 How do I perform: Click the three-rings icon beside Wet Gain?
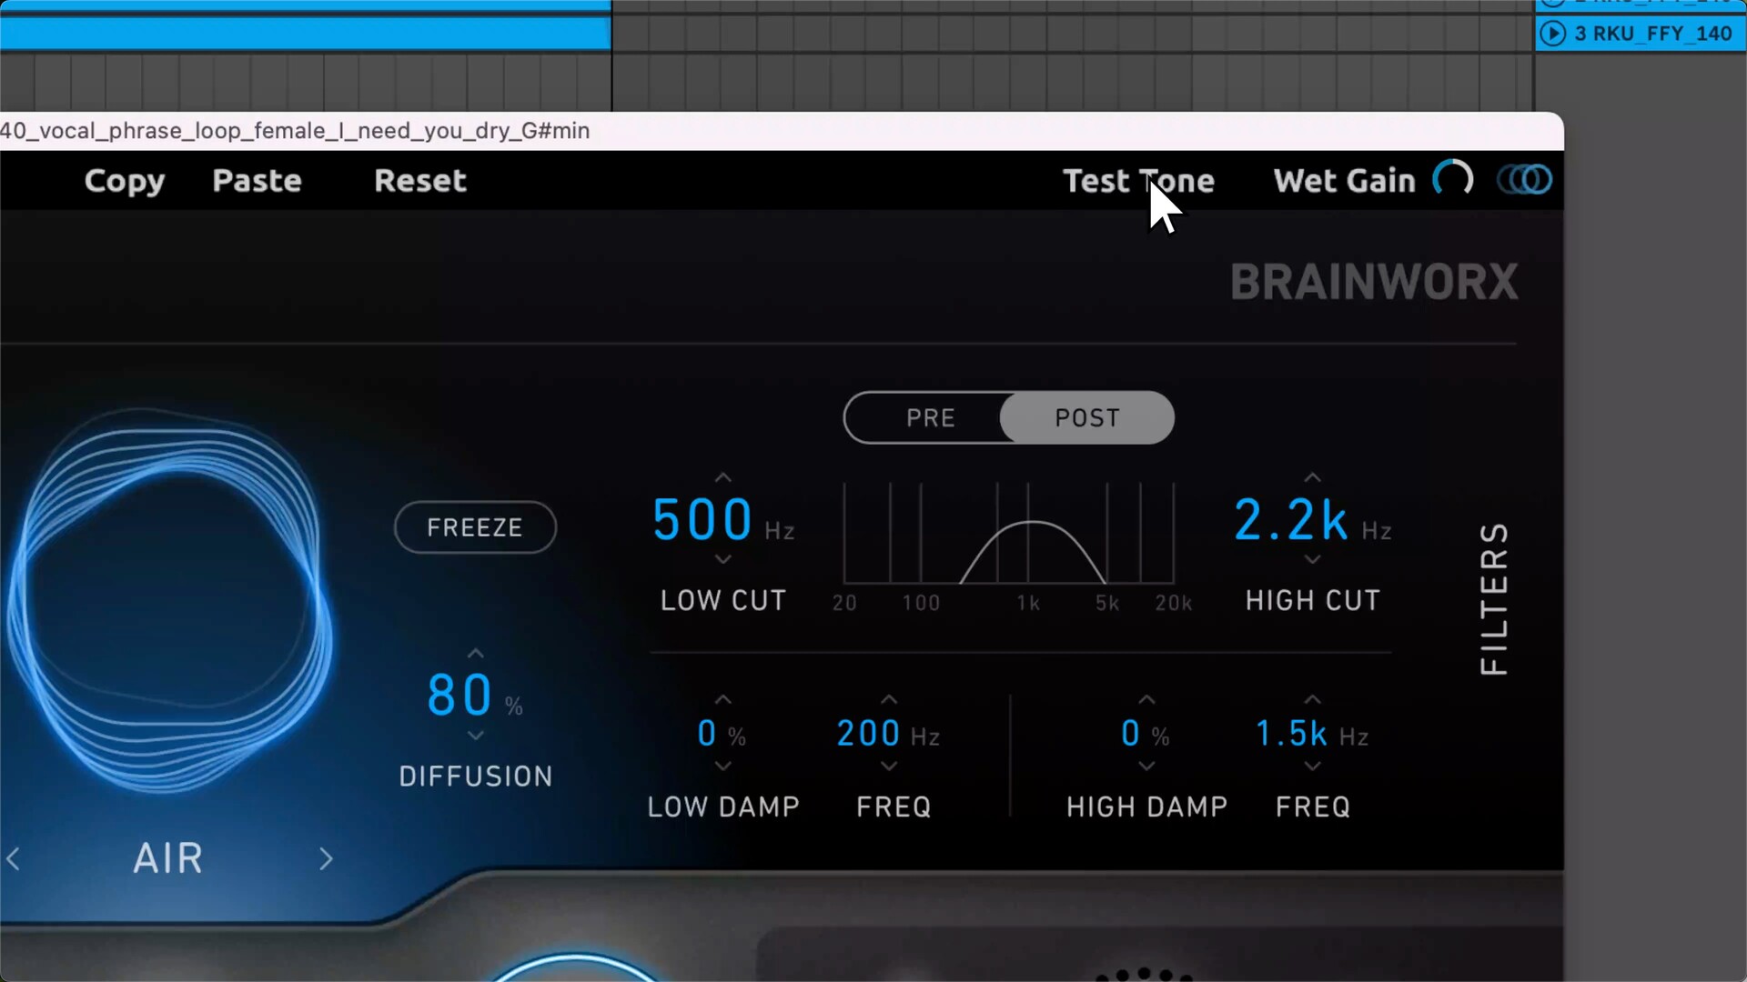tap(1525, 179)
